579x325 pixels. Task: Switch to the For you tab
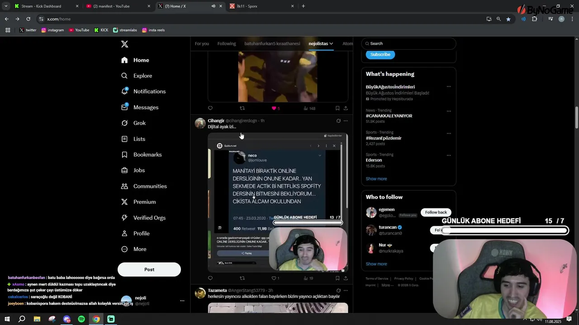click(202, 44)
